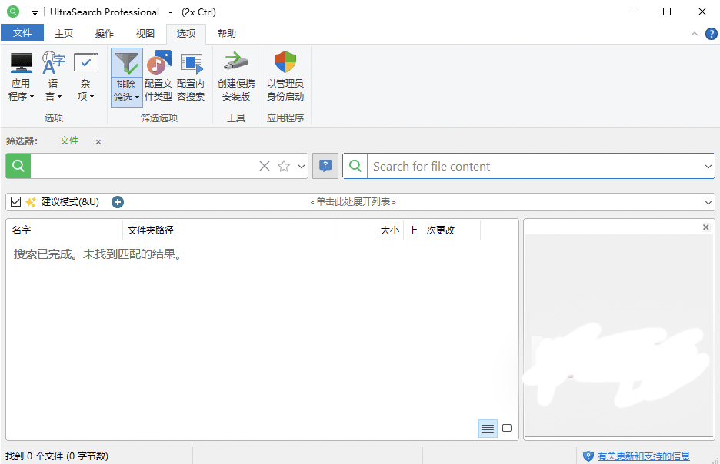Remove the 文件 filter
Viewport: 720px width, 464px height.
[x=98, y=141]
